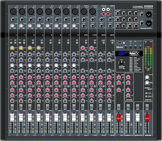Toggle the AUX PRE/POST switch on channel 1
Image resolution: width=162 pixels, height=141 pixels.
(x=15, y=86)
